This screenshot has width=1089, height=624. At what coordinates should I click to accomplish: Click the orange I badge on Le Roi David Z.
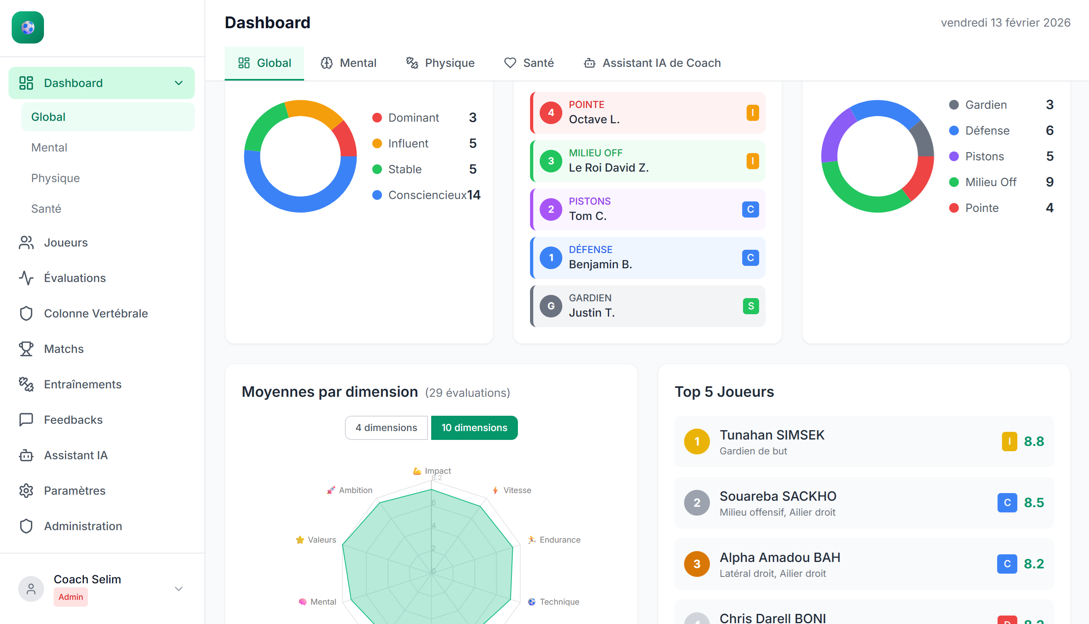point(753,161)
